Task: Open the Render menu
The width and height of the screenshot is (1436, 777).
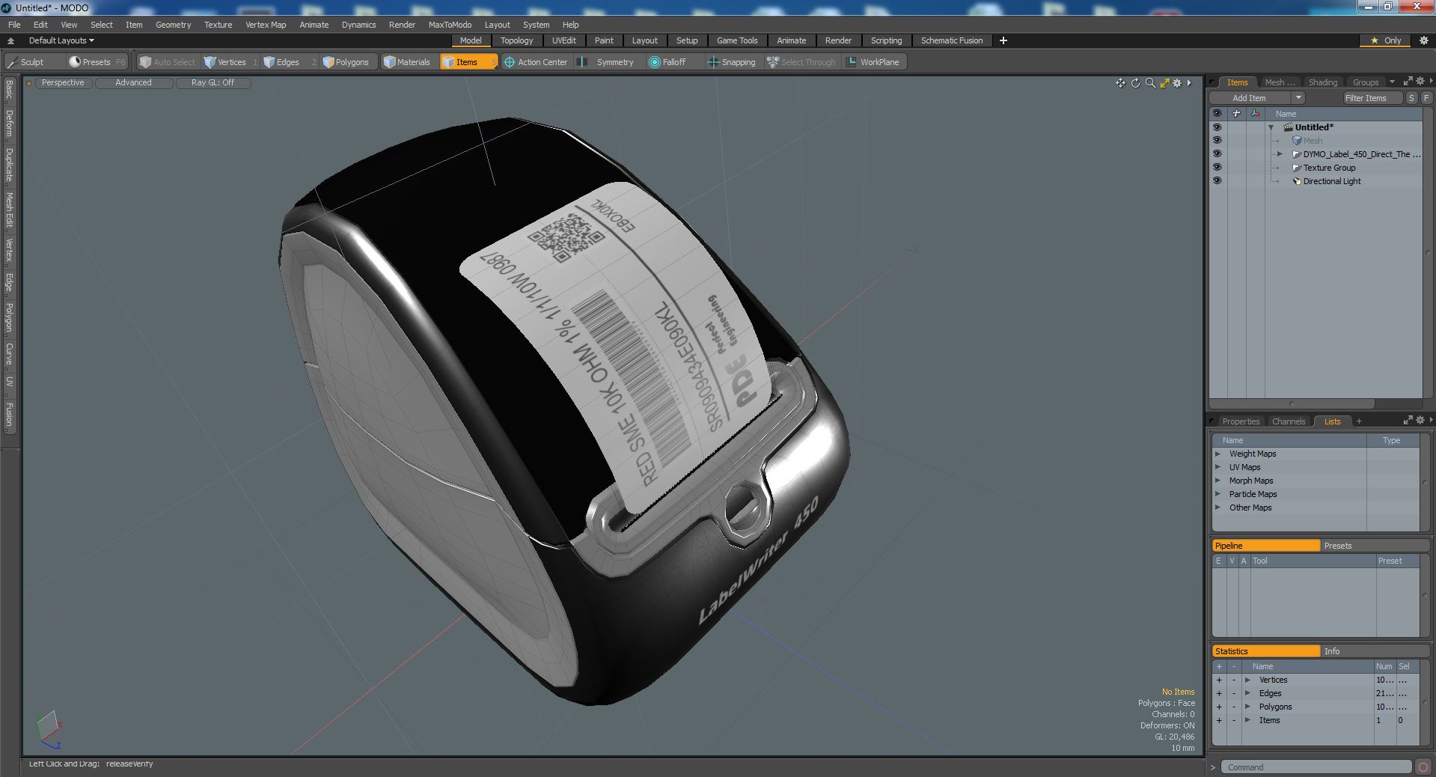Action: (x=402, y=25)
